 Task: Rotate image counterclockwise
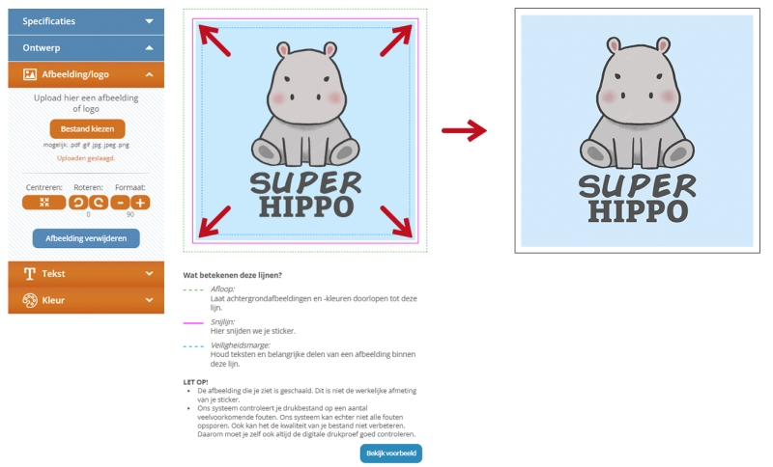pyautogui.click(x=78, y=203)
